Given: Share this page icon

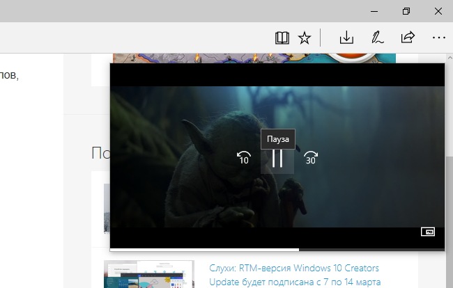Looking at the screenshot, I should pyautogui.click(x=408, y=38).
